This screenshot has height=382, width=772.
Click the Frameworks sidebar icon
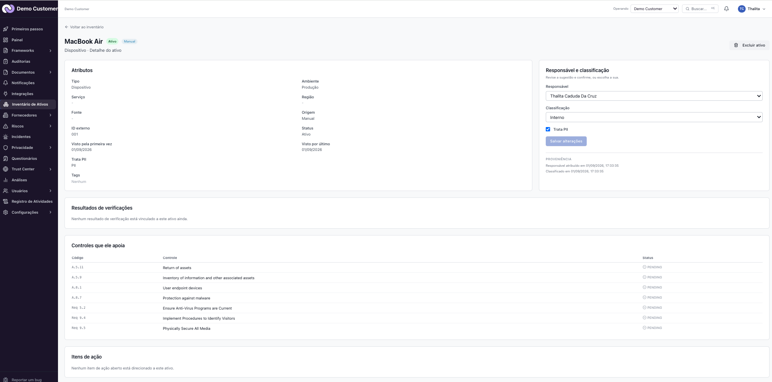point(6,51)
